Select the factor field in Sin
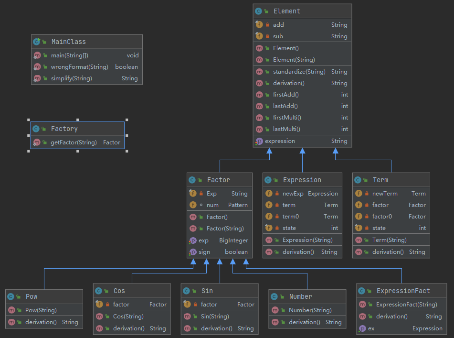 pyautogui.click(x=220, y=305)
